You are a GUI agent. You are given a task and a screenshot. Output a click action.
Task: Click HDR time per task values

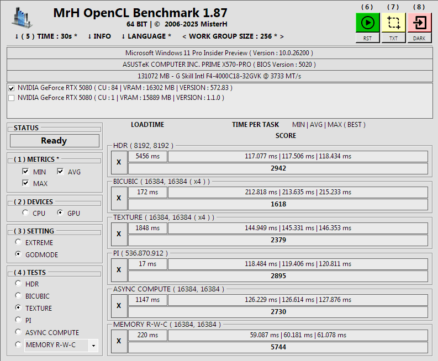[298, 156]
